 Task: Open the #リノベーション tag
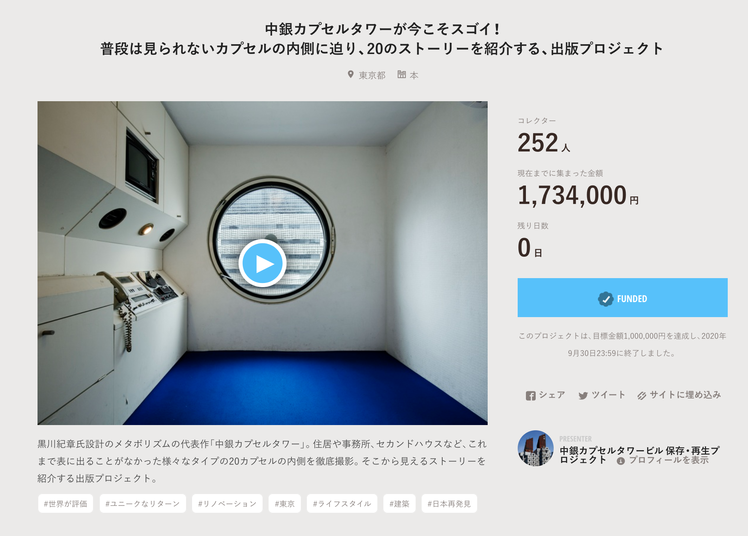[227, 503]
